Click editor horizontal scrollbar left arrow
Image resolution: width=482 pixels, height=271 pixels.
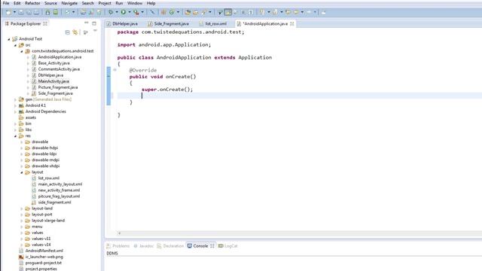click(119, 233)
